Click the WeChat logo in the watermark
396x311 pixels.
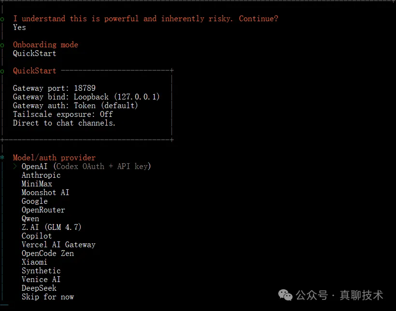click(287, 295)
